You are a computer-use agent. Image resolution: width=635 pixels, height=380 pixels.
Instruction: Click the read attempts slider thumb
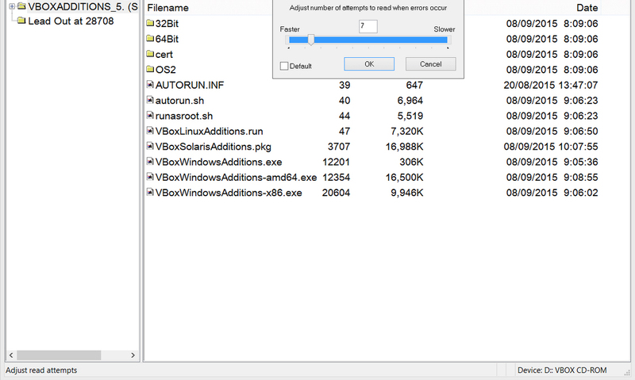click(x=310, y=40)
